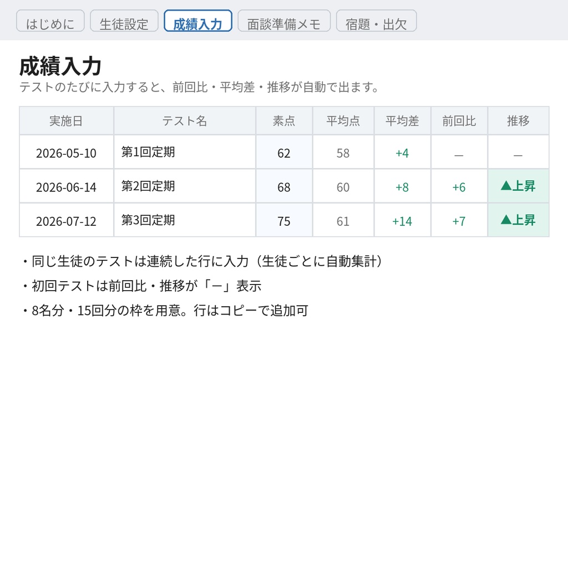The width and height of the screenshot is (568, 568).
Task: Click the 前回比 column header
Action: coord(459,121)
